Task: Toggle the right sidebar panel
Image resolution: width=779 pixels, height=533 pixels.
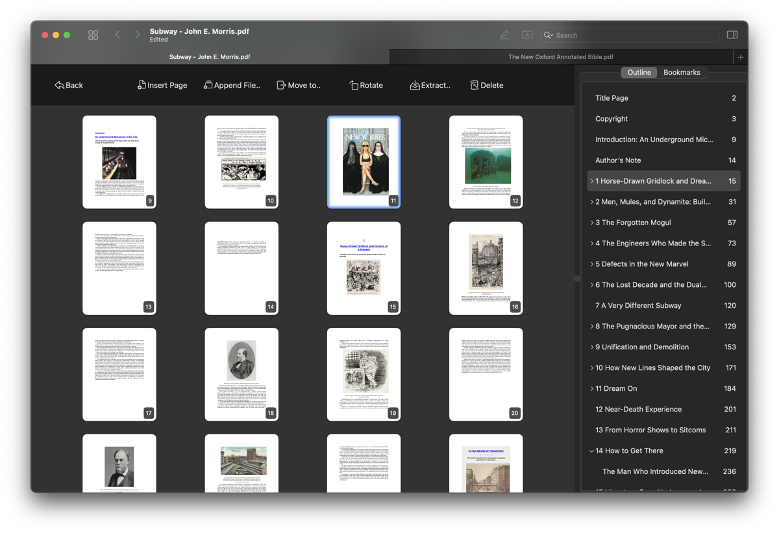Action: tap(732, 35)
